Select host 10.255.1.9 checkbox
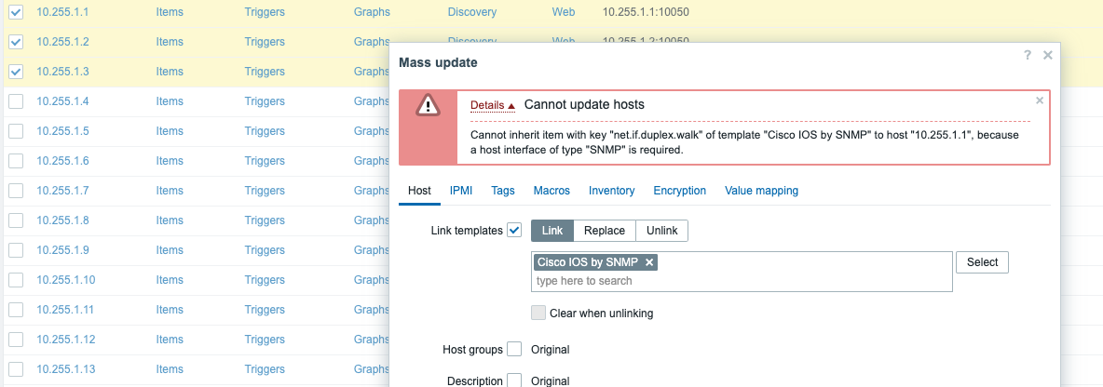Screen dimensions: 1103x387 (x=16, y=250)
